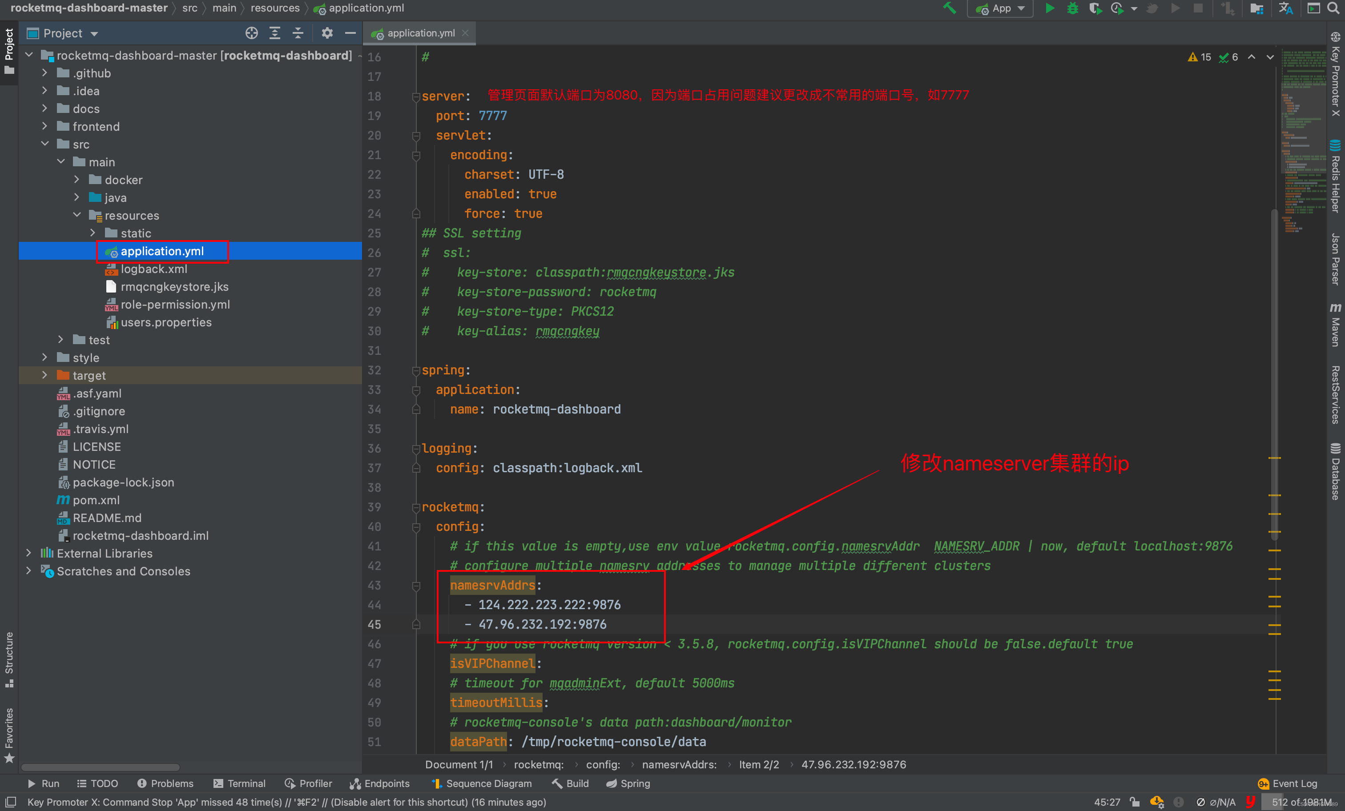Toggle the Project tool window stripe button
The width and height of the screenshot is (1345, 811).
pyautogui.click(x=9, y=51)
